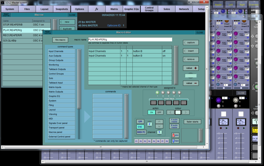Select External Control panel command type
The image size is (264, 166).
[x=62, y=137]
